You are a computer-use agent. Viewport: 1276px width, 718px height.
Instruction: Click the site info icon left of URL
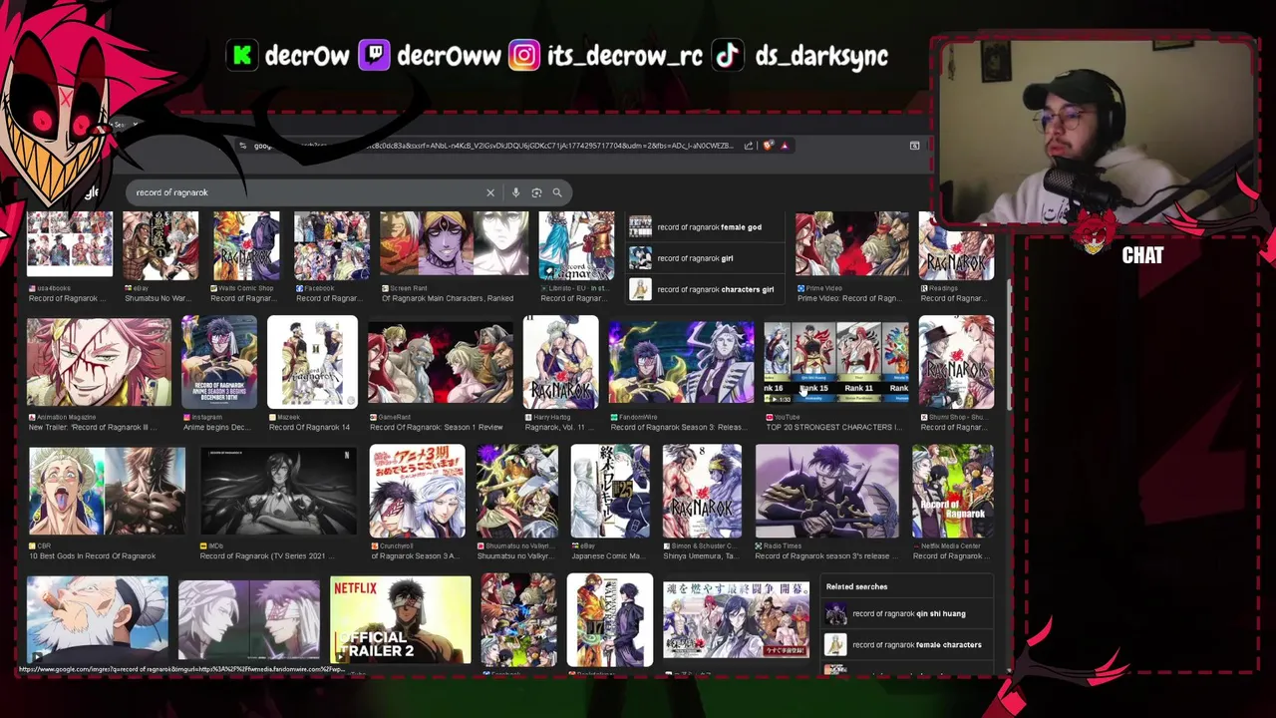click(x=243, y=146)
